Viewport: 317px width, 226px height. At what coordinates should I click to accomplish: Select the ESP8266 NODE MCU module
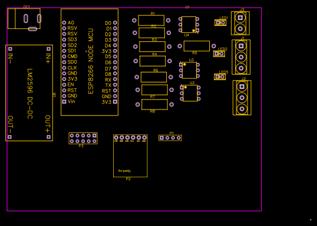(90, 62)
